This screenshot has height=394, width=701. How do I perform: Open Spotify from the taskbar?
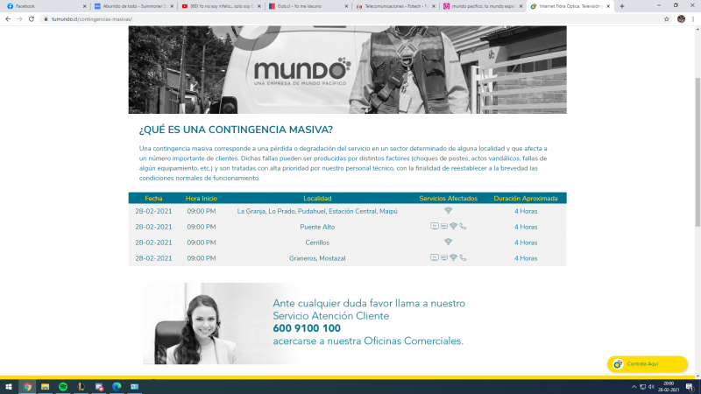point(63,387)
